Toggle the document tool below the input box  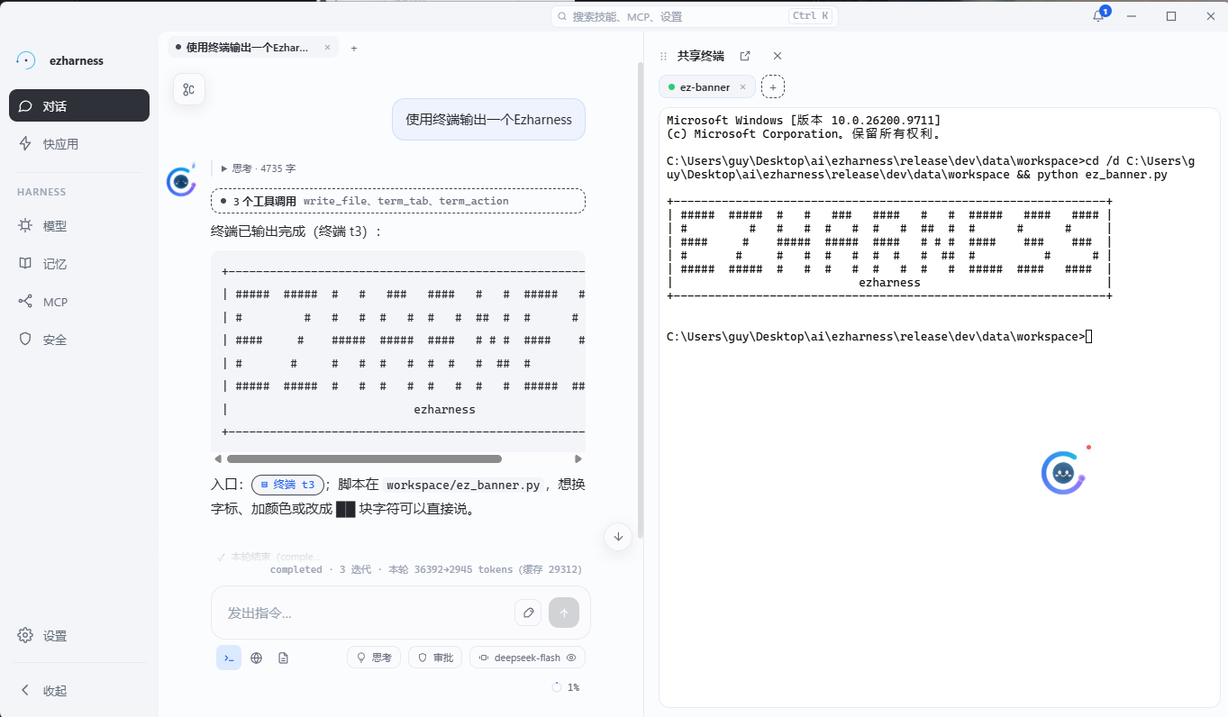pos(284,658)
